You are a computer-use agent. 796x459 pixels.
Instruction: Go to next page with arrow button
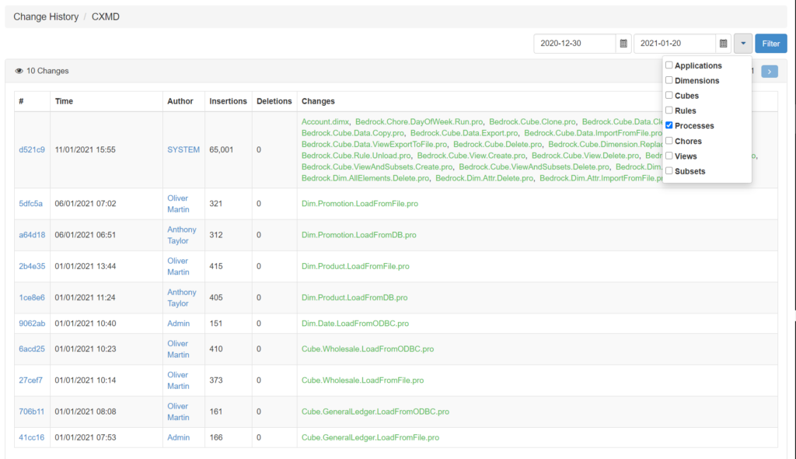769,72
